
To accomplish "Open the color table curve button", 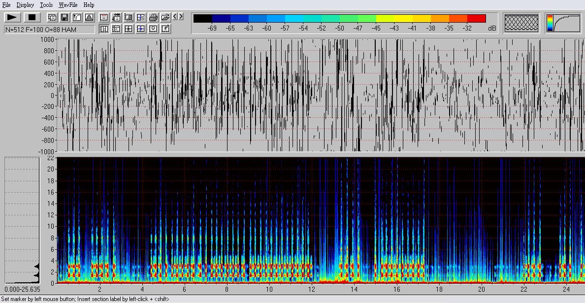I will [x=563, y=23].
